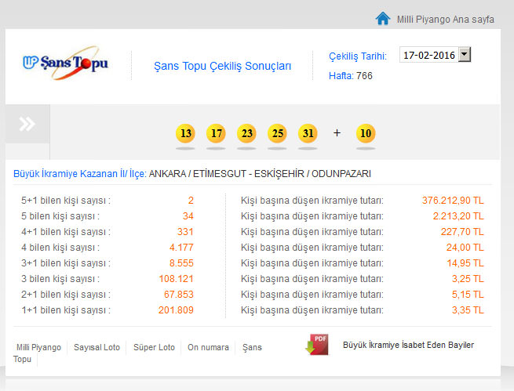Click the Şans Topu logo
The image size is (514, 391).
pos(65,63)
